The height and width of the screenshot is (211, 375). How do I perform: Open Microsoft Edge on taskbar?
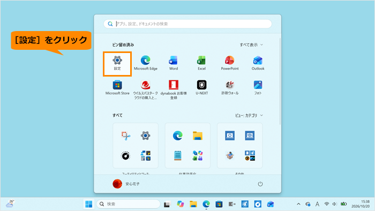click(x=206, y=204)
